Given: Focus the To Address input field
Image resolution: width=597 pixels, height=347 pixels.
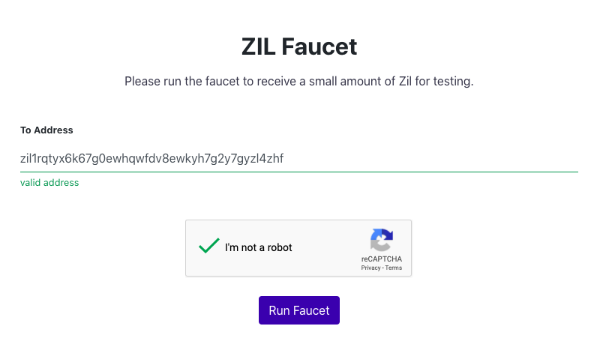Looking at the screenshot, I should coord(299,158).
